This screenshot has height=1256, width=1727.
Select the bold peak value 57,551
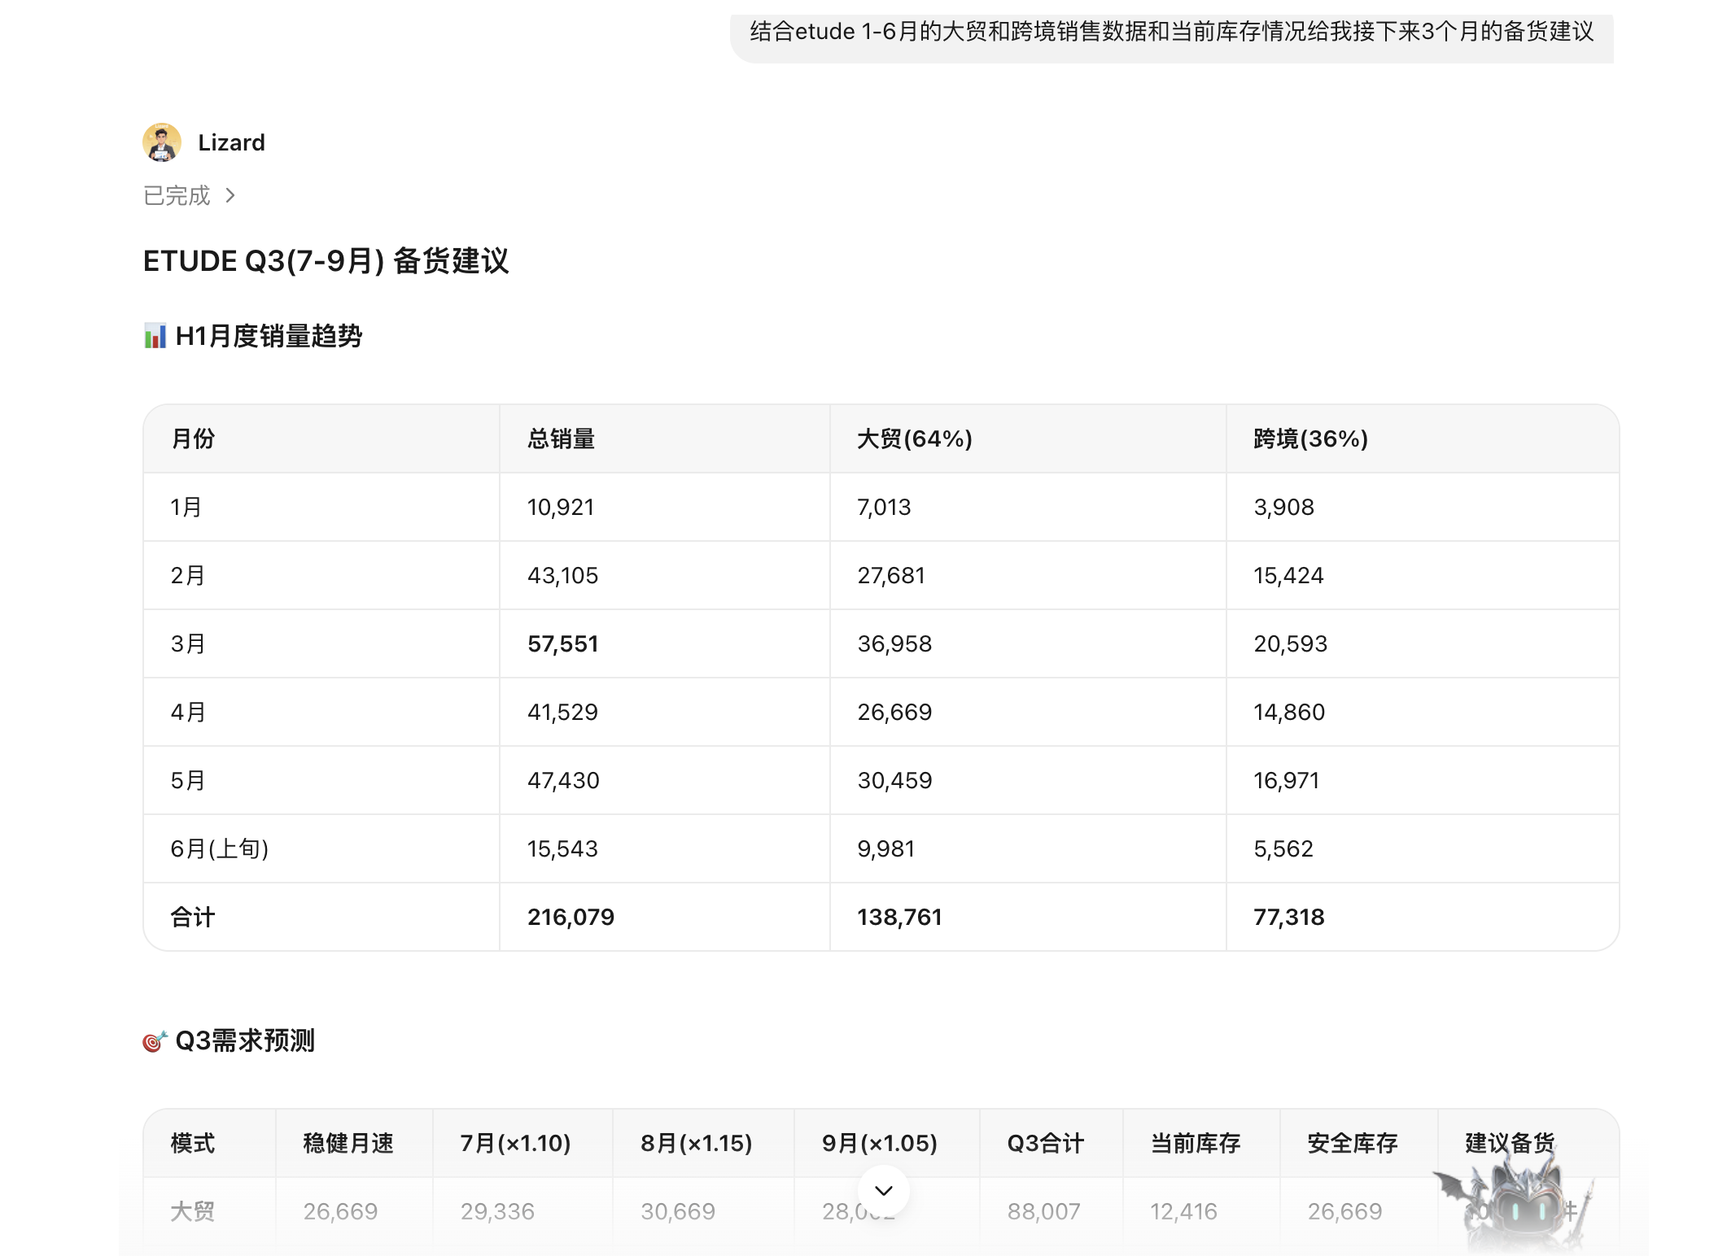click(x=562, y=644)
